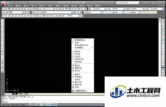Toggle Dynamic UCS in status bar
The image size is (166, 107).
pos(47,105)
